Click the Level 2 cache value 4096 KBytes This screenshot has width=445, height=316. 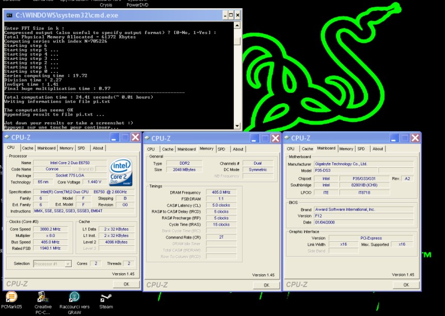pos(116,242)
